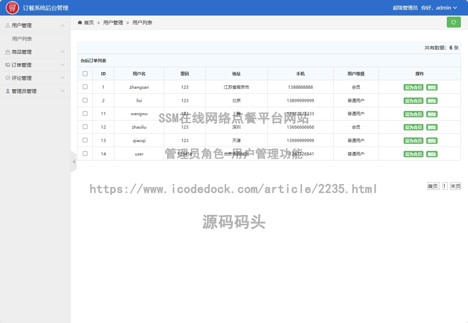
Task: Collapse the sidebar using arrow handle
Action: click(x=74, y=162)
